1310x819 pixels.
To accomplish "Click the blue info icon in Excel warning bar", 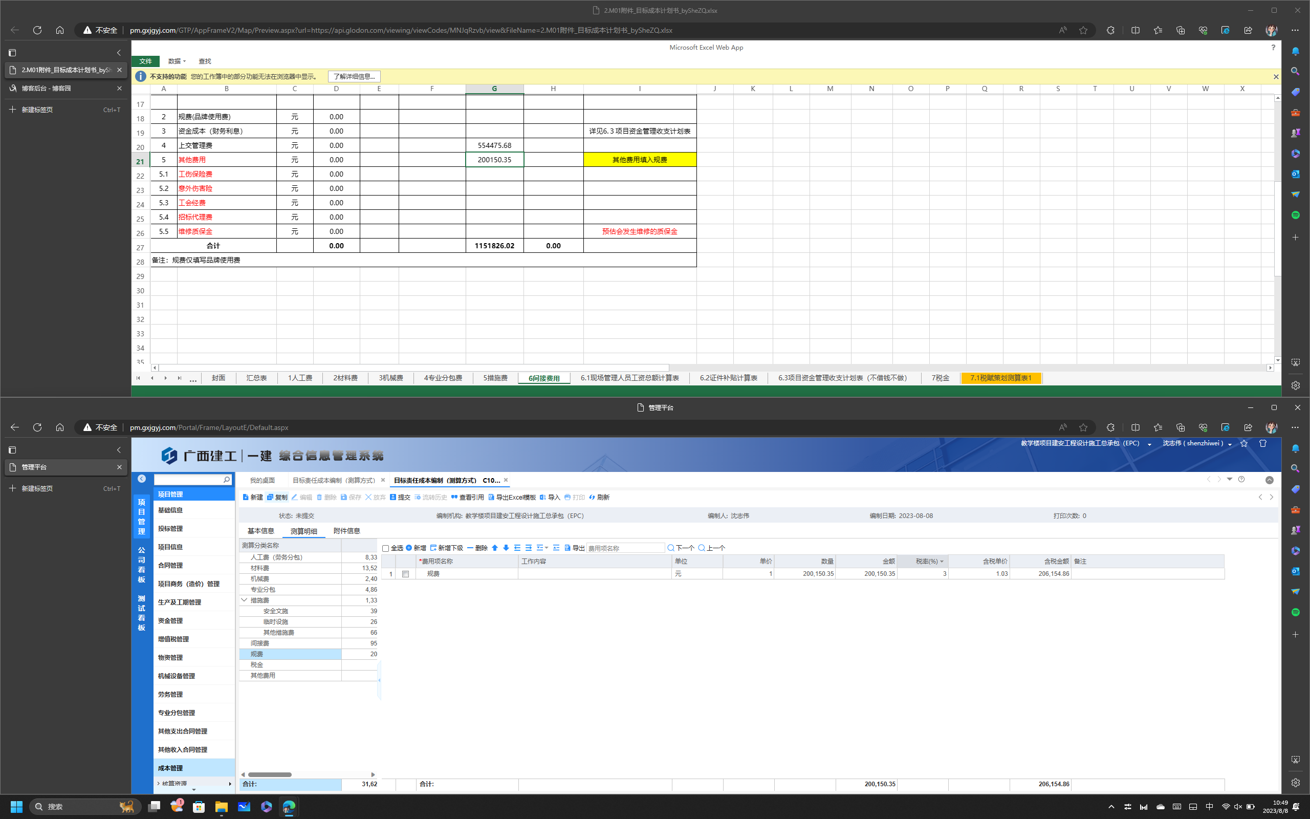I will point(140,76).
